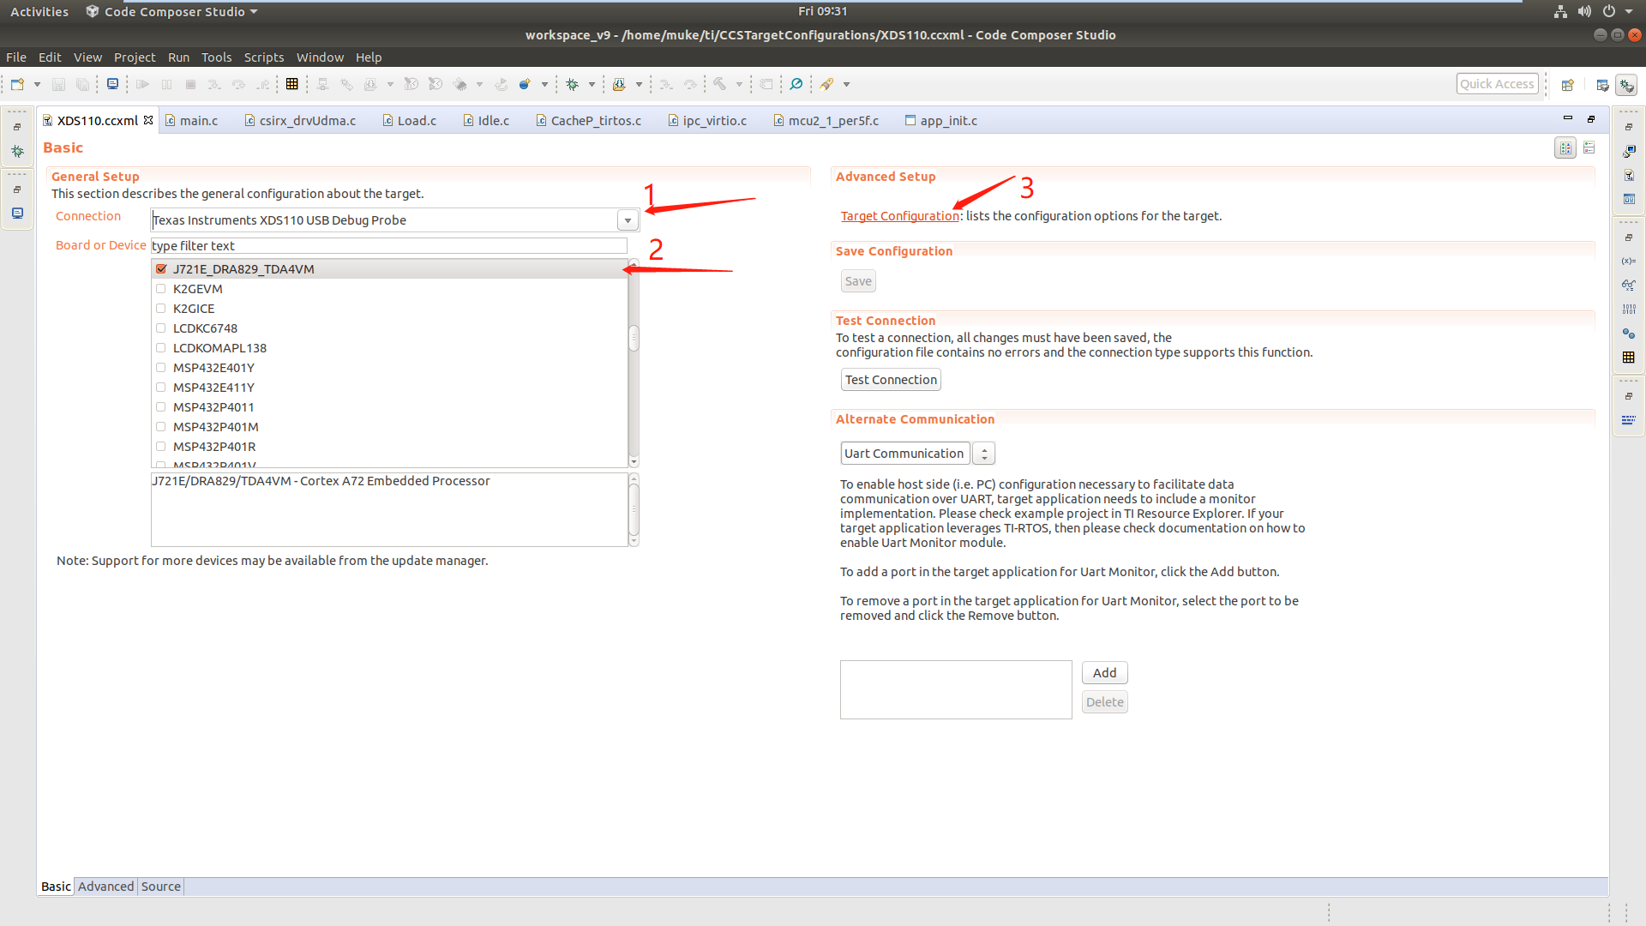The width and height of the screenshot is (1646, 926).
Task: Open the page-with-arrow icon in right trim bar
Action: [1629, 175]
